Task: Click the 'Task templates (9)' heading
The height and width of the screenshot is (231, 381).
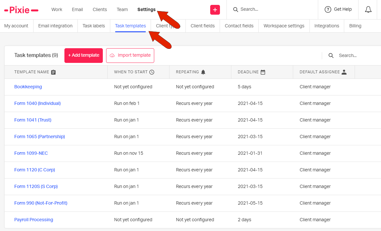Action: pyautogui.click(x=36, y=55)
